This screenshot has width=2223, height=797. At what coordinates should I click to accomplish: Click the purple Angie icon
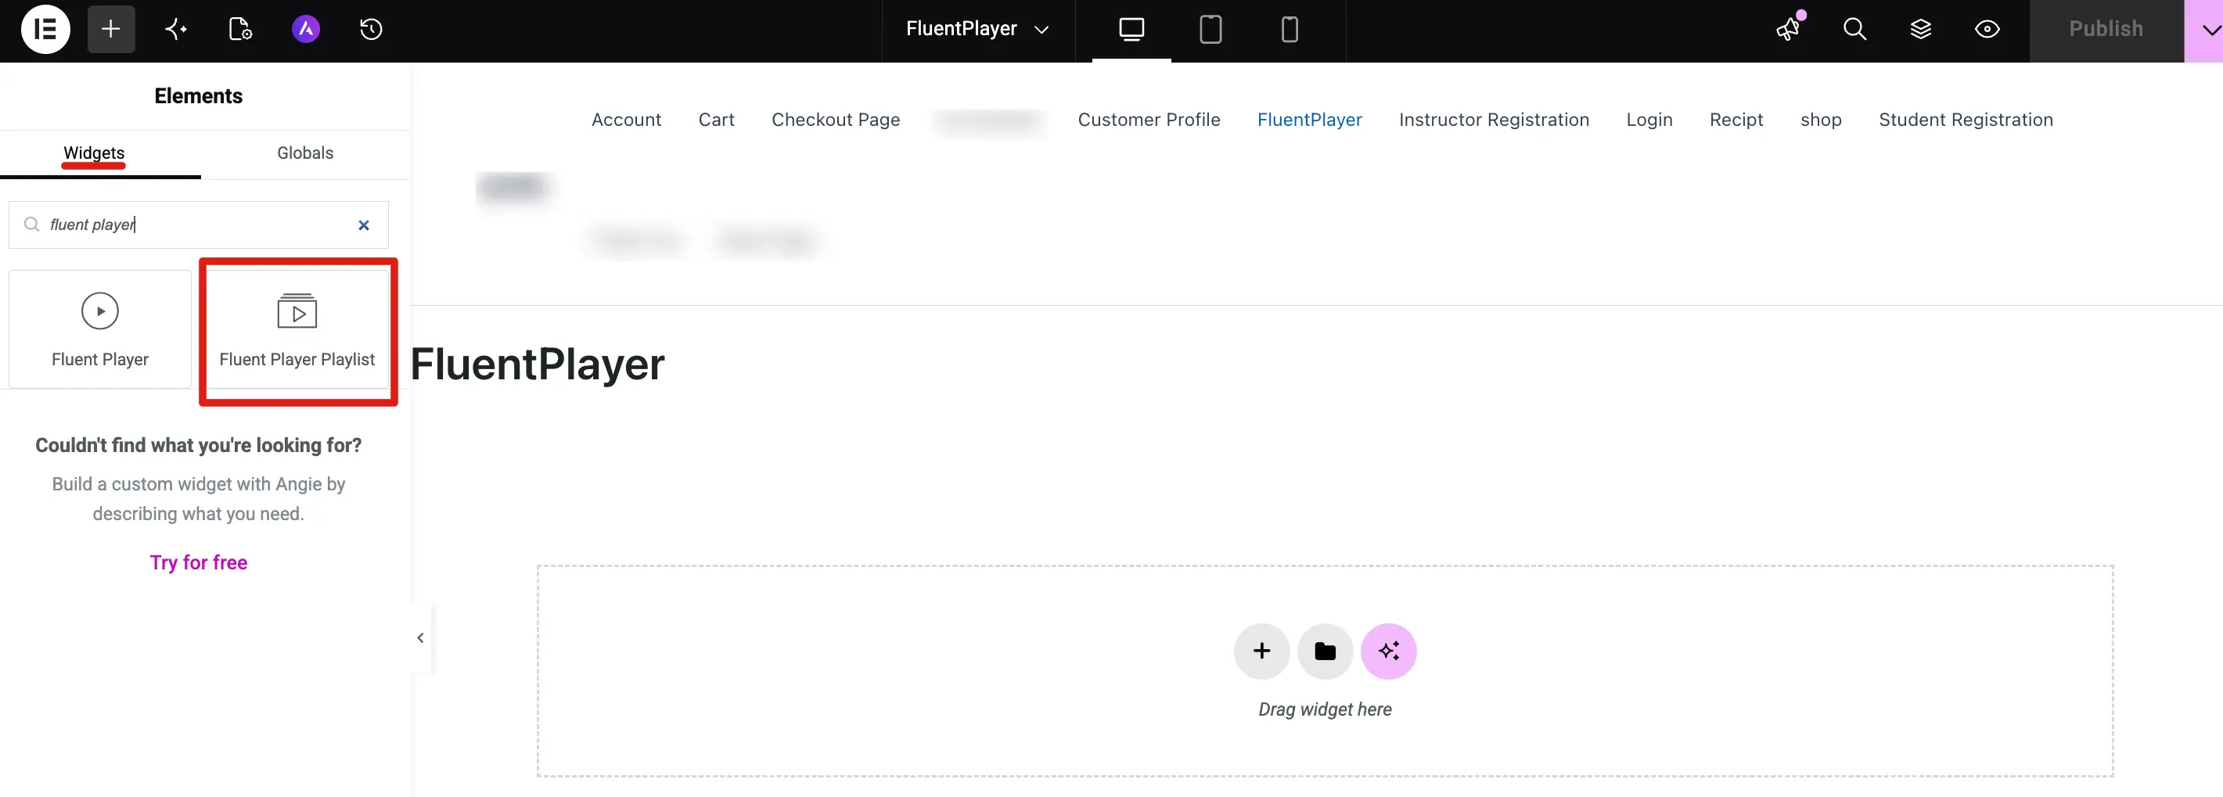[305, 29]
